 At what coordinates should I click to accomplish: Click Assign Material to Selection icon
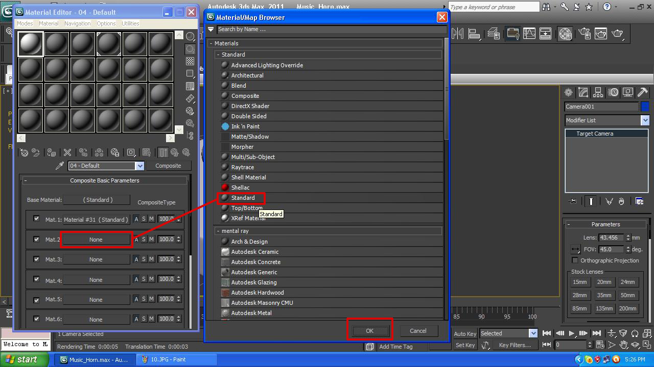point(51,153)
